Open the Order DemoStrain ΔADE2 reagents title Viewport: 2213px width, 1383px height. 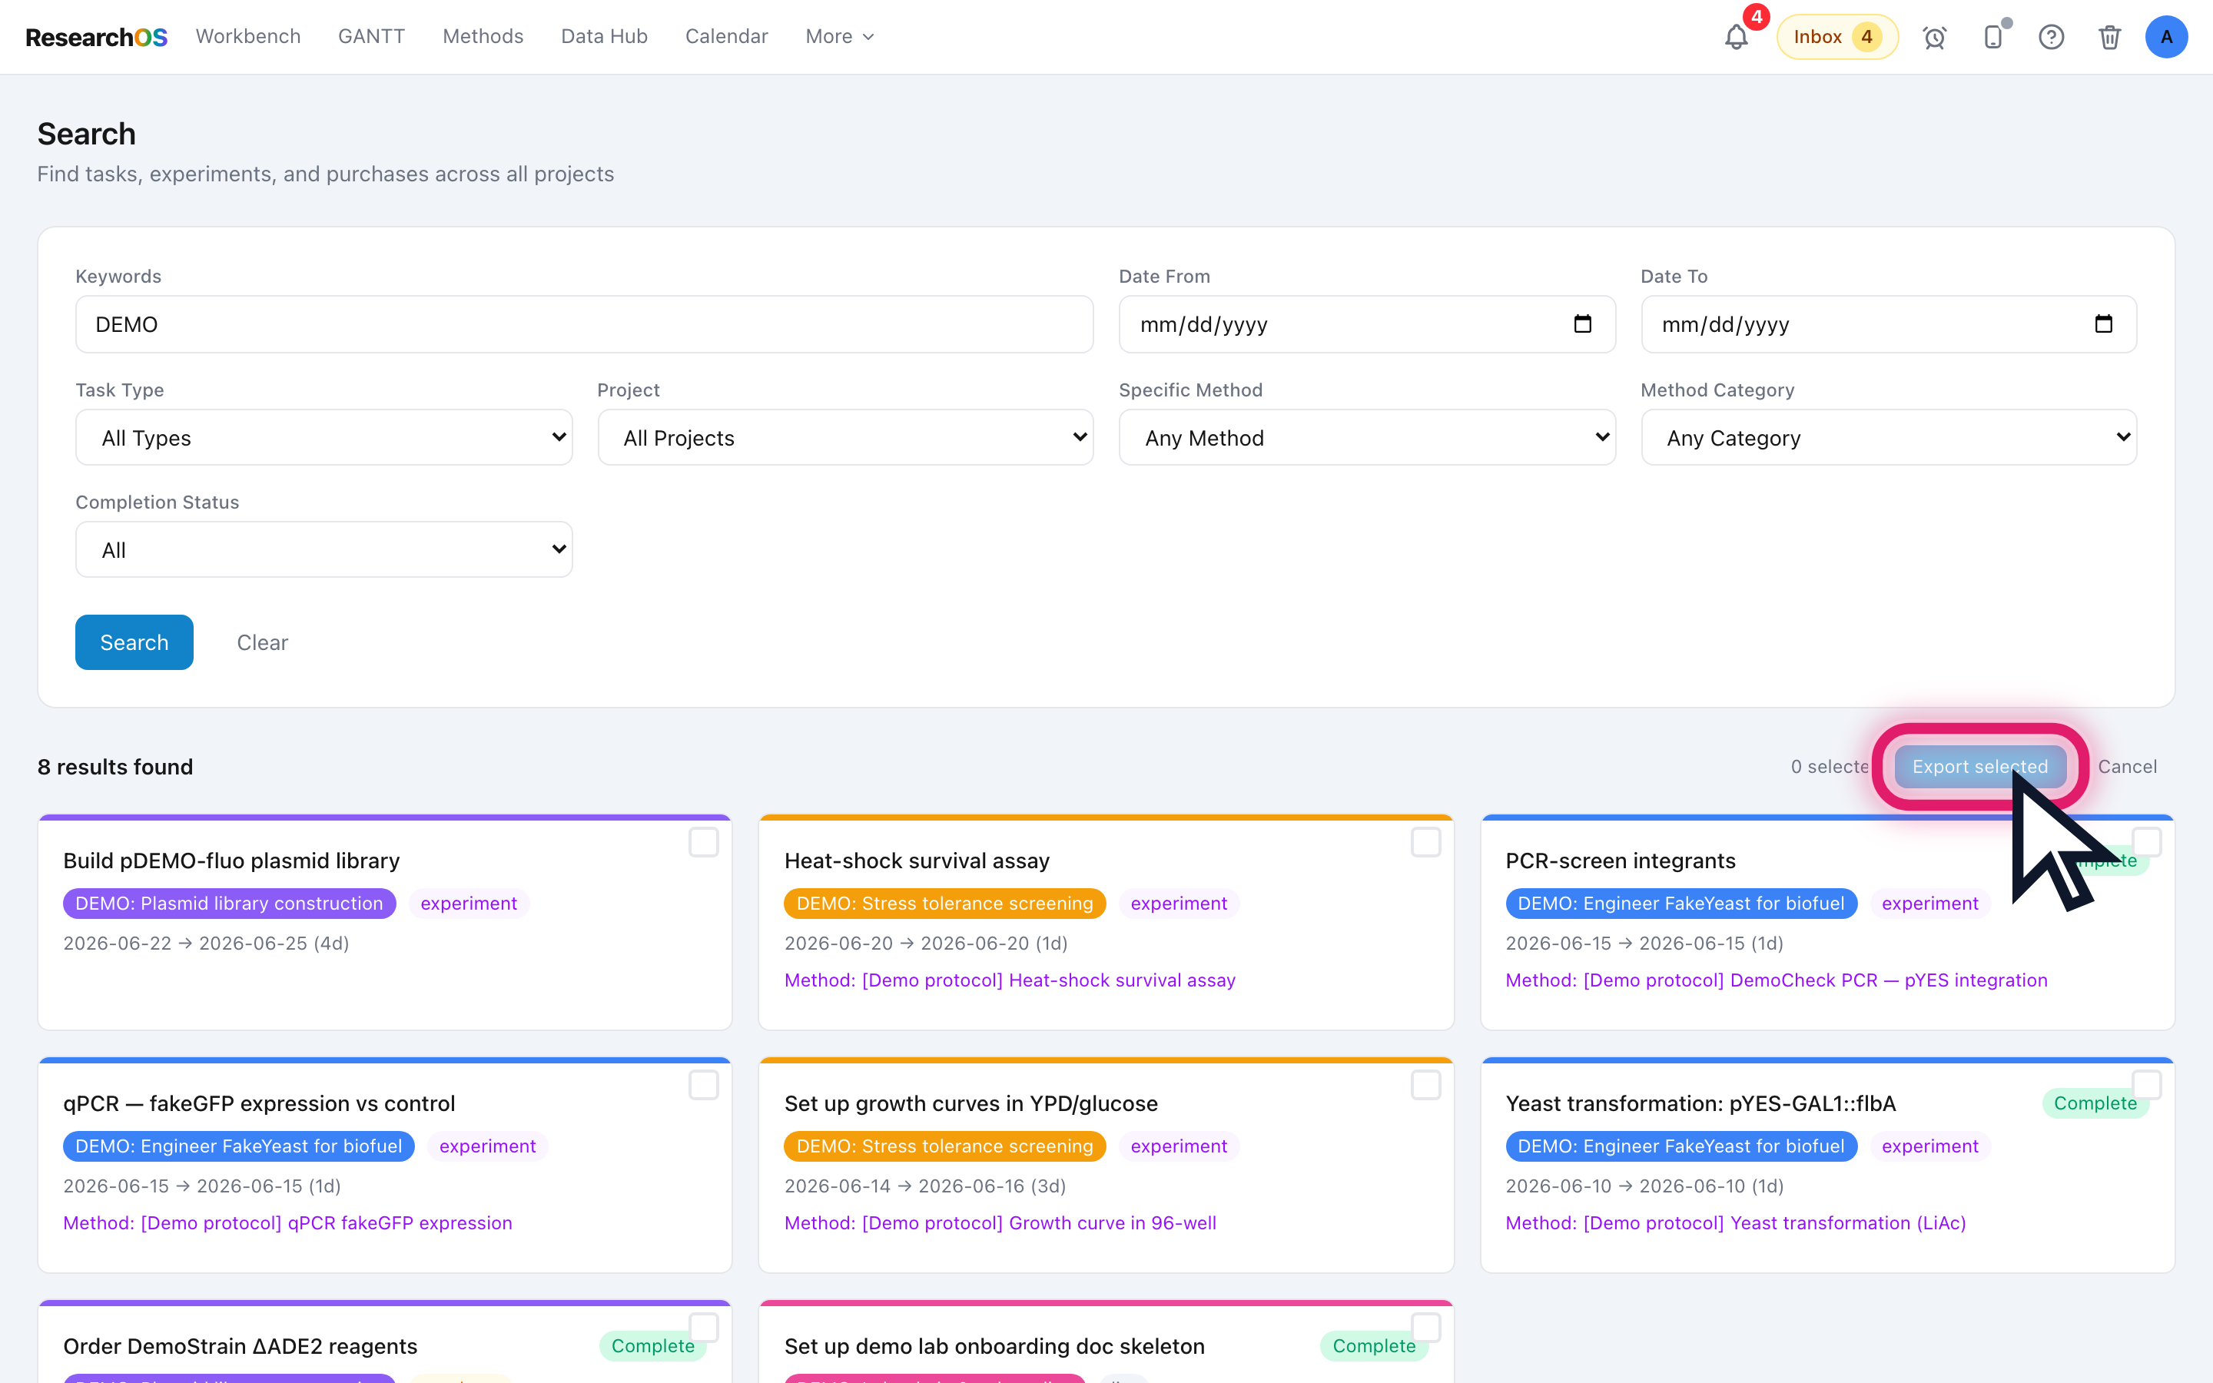pos(240,1345)
